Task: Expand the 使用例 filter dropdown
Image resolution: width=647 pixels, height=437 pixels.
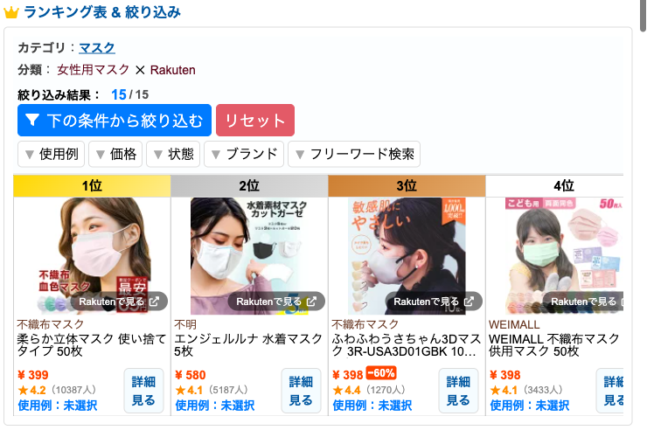Action: tap(52, 154)
